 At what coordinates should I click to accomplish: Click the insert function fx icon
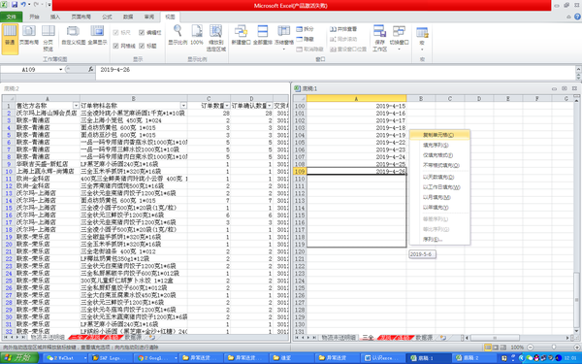[90, 70]
